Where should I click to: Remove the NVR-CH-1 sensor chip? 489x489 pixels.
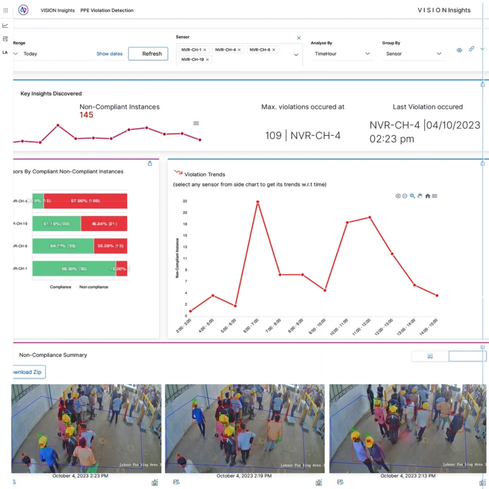click(x=205, y=50)
